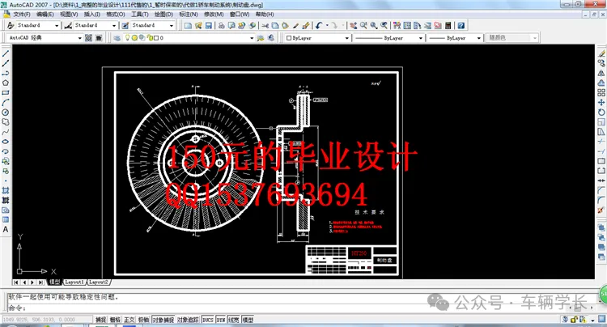Open the linetype ByLayer dropdown

tap(420, 38)
